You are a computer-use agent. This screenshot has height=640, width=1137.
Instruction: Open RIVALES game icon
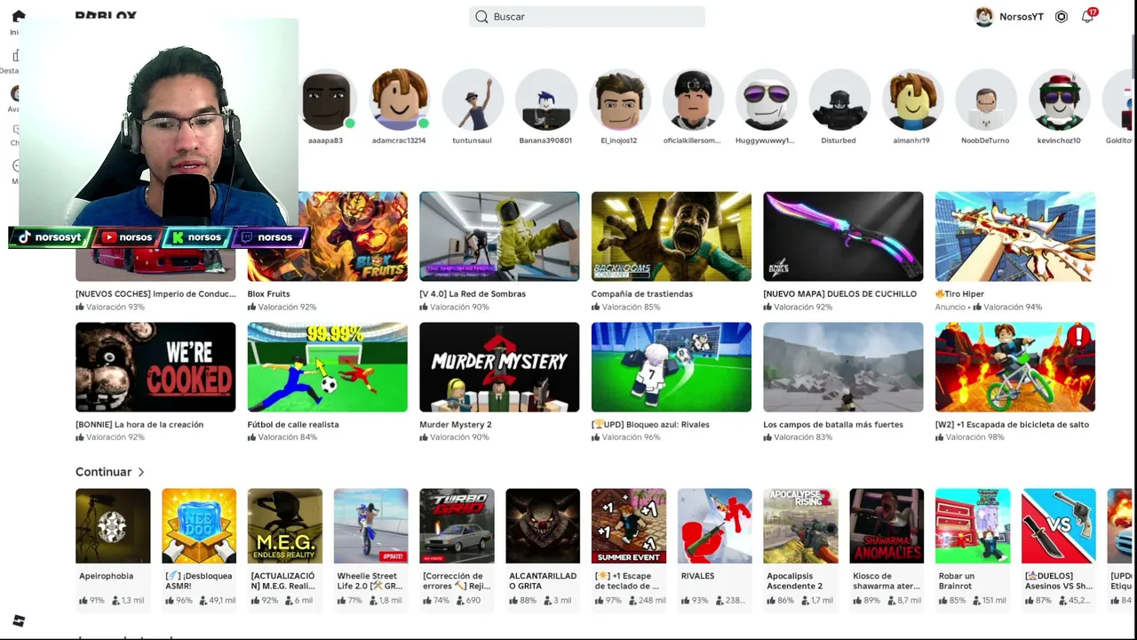tap(715, 525)
